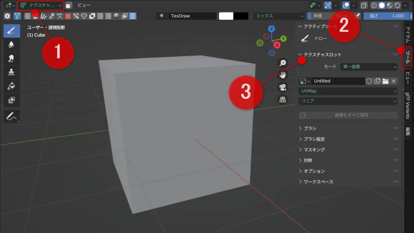The image size is (414, 233).
Task: Click the black secondary color swatch
Action: tap(241, 16)
